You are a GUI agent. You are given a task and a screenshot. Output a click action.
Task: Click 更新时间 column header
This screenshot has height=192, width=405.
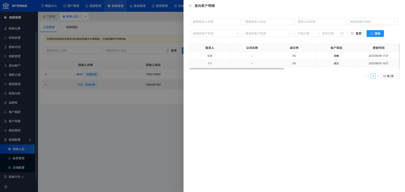pyautogui.click(x=379, y=48)
